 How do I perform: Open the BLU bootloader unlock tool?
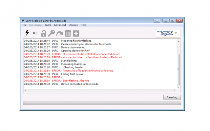35,33
